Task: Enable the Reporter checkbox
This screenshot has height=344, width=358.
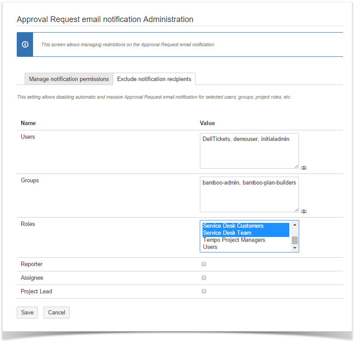Action: click(x=204, y=264)
